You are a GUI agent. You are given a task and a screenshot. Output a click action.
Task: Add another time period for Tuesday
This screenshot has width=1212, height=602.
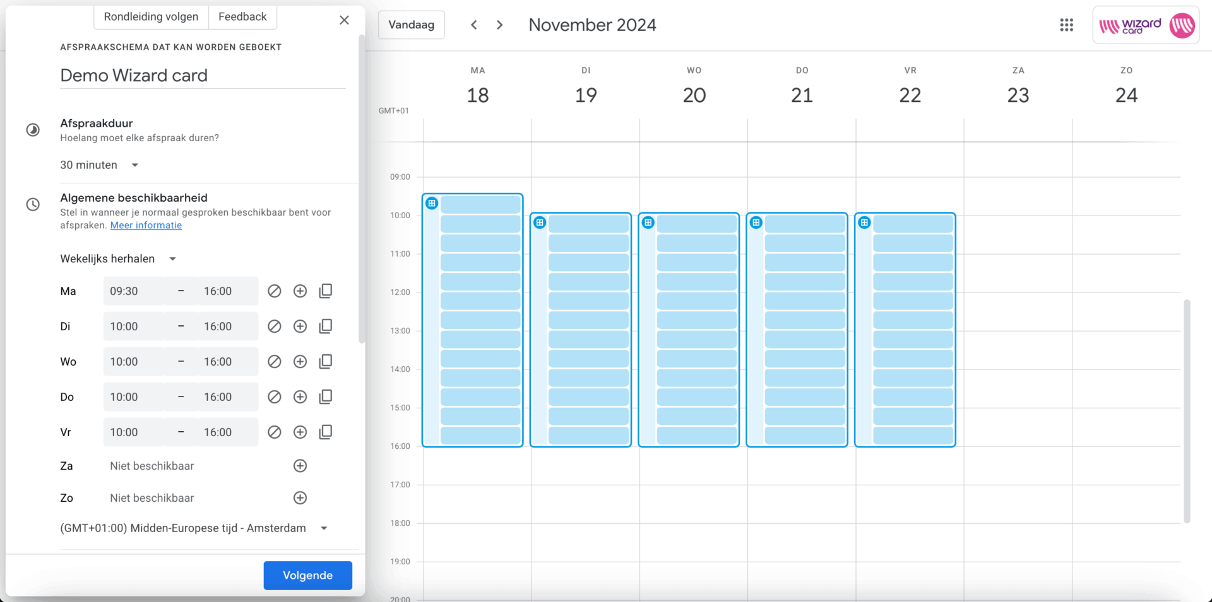[300, 327]
